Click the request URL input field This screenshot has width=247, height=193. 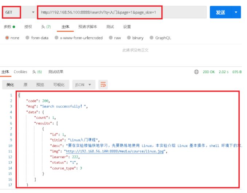point(122,12)
